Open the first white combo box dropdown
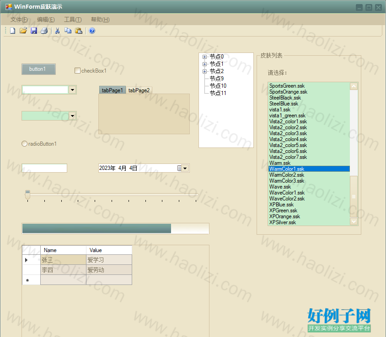386x337 pixels. pyautogui.click(x=72, y=90)
